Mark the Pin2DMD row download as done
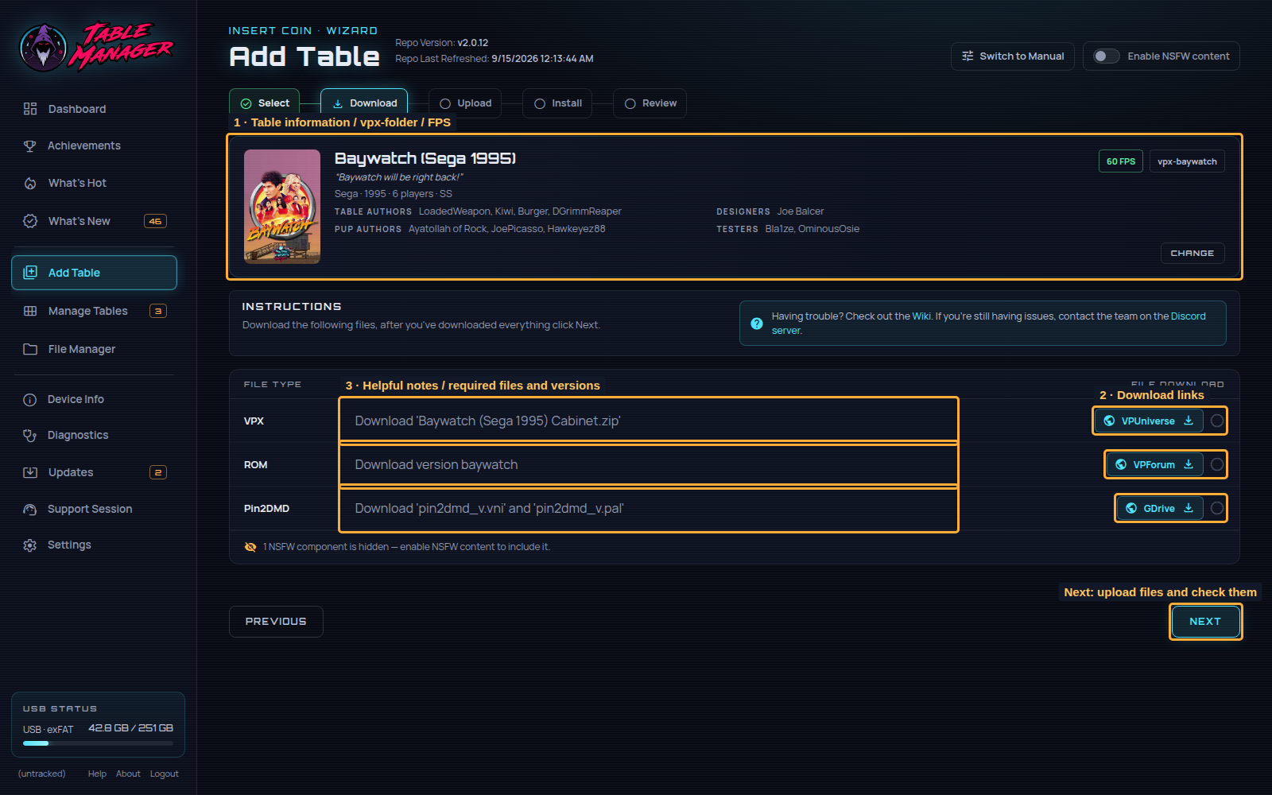Image resolution: width=1272 pixels, height=795 pixels. pos(1217,508)
